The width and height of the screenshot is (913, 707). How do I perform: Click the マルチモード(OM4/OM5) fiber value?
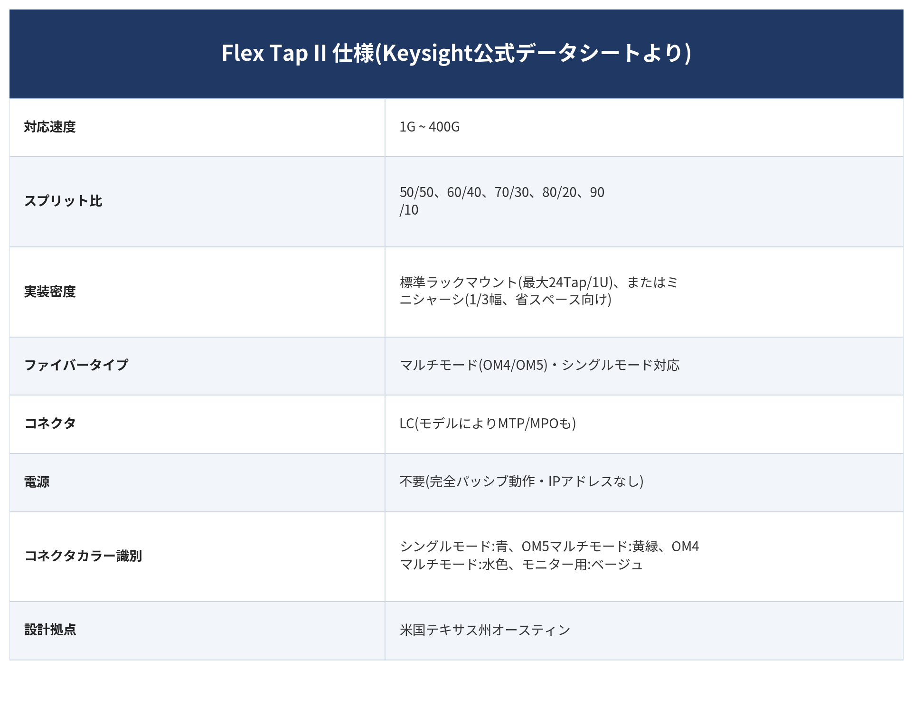(539, 365)
